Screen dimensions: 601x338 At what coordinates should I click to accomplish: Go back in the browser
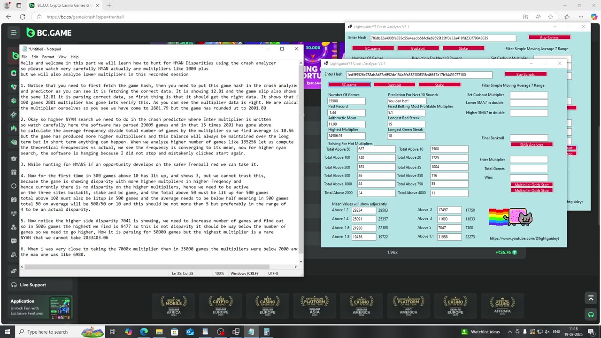click(8, 17)
